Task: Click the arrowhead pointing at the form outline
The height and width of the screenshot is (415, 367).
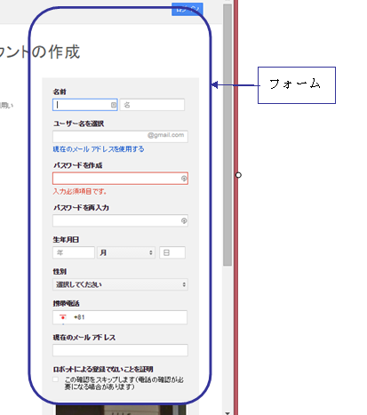Action: (215, 85)
